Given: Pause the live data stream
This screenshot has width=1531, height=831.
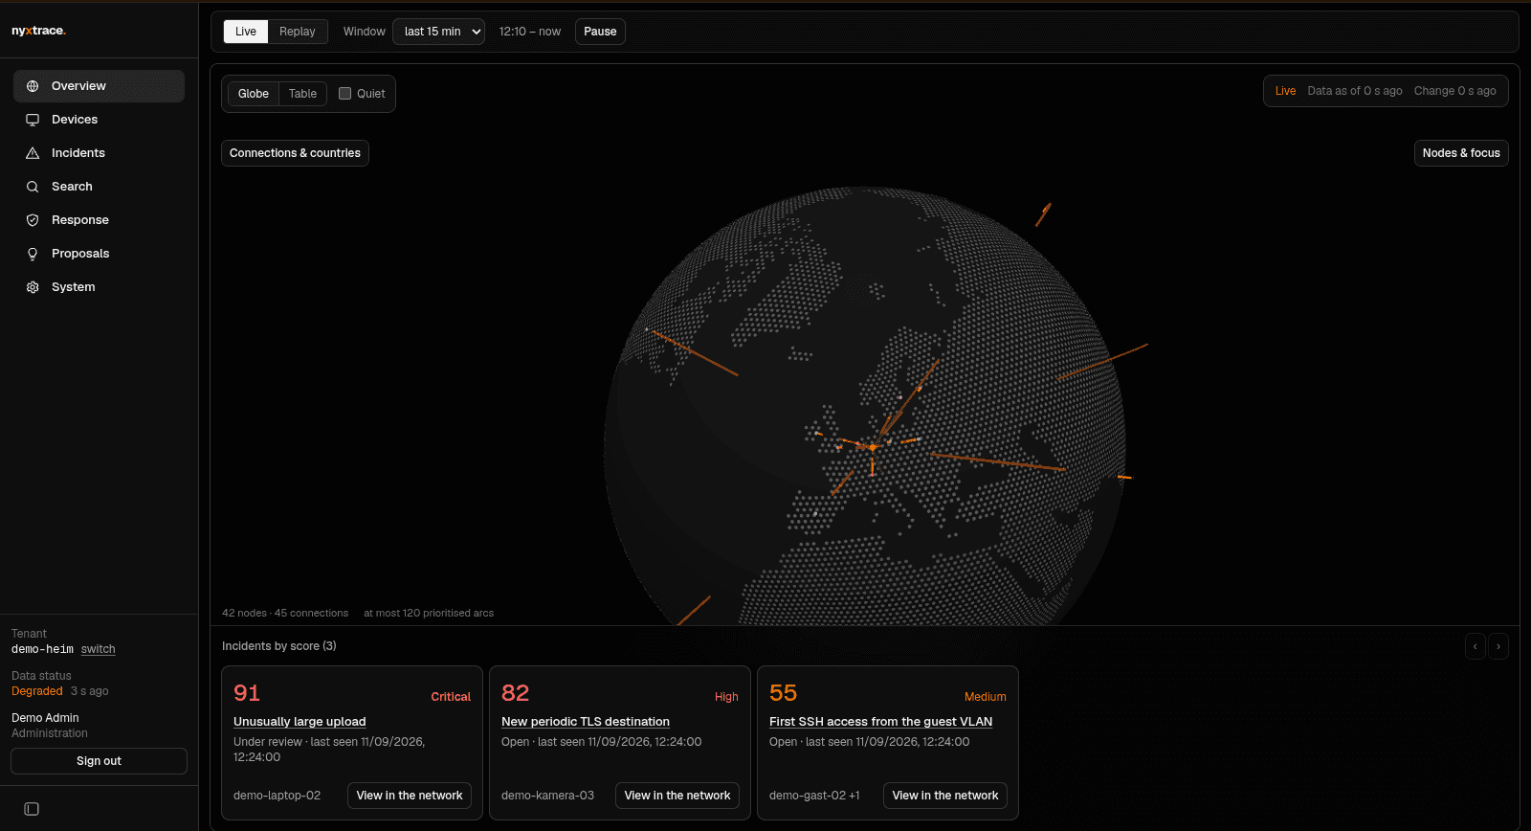Looking at the screenshot, I should pyautogui.click(x=600, y=32).
